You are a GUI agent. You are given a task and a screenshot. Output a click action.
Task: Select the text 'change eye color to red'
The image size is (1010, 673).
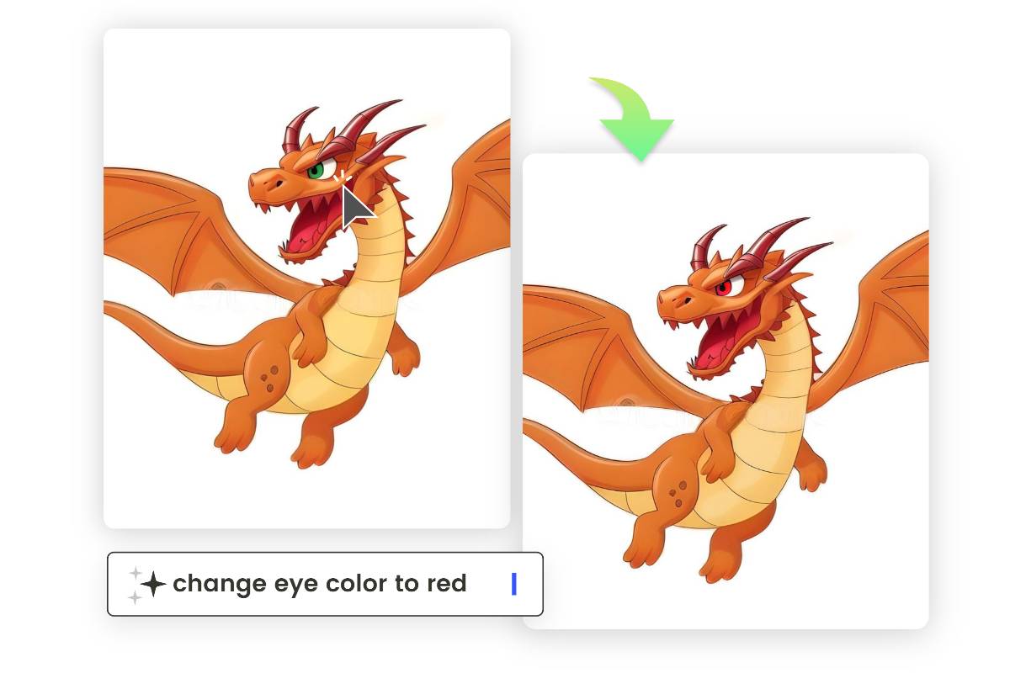coord(320,583)
